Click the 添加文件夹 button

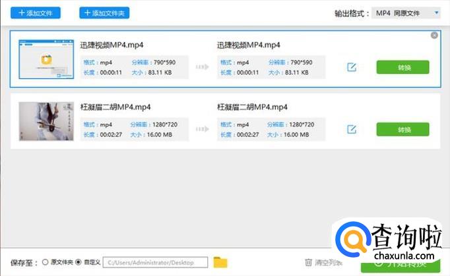104,13
